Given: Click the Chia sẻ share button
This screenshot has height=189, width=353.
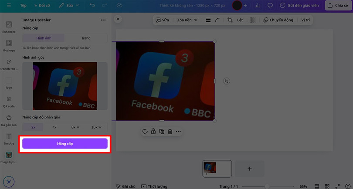Looking at the screenshot, I should coord(338,6).
